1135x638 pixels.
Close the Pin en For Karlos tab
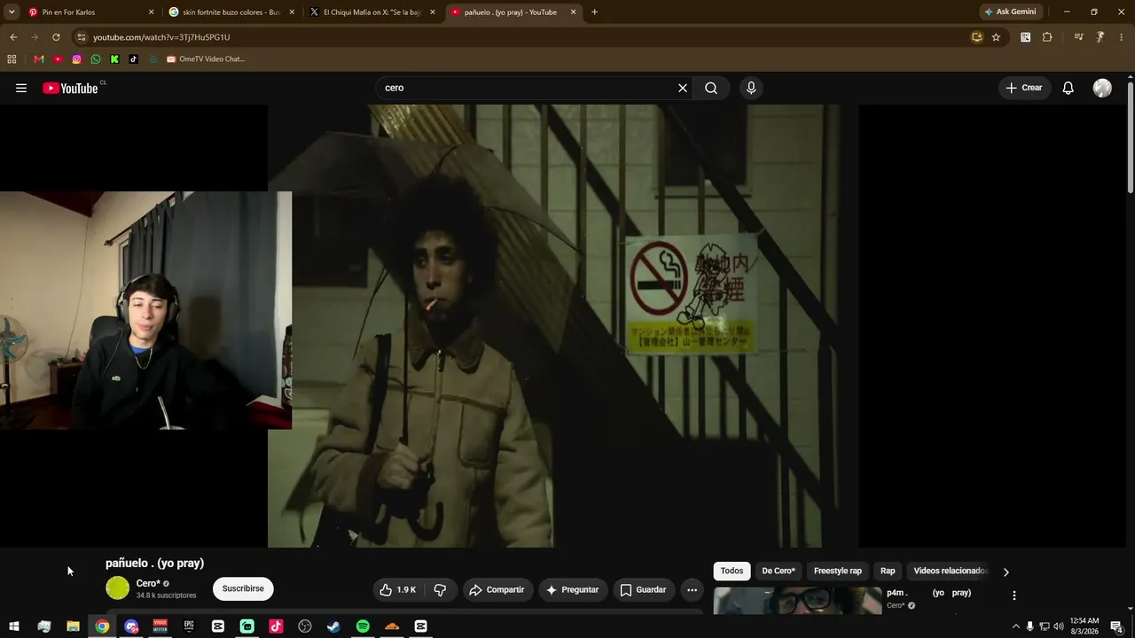(151, 12)
